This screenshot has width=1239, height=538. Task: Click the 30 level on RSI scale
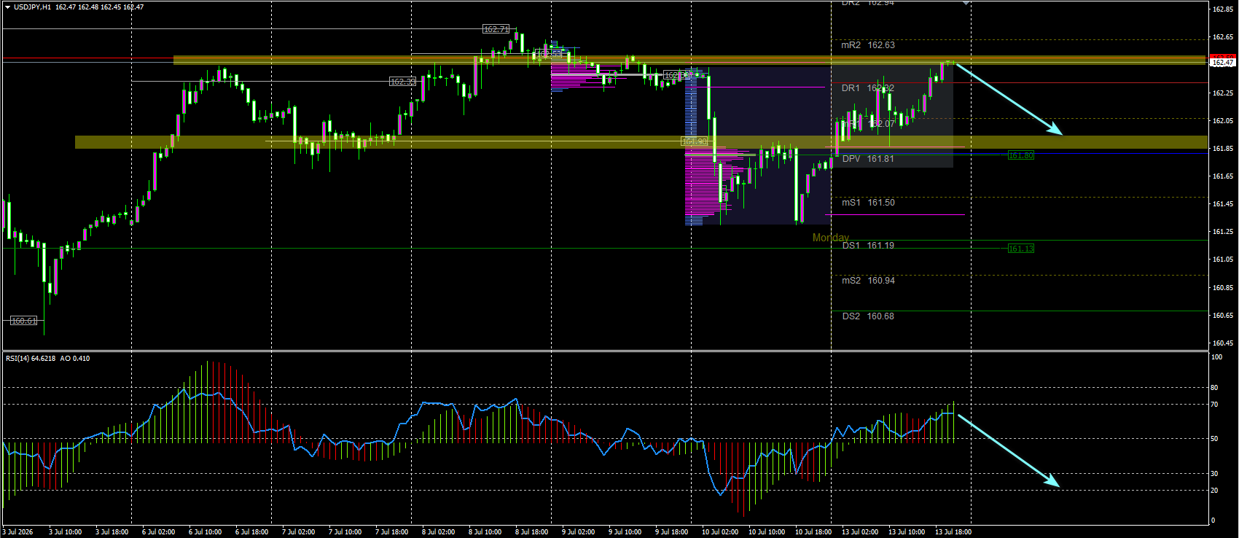1214,474
